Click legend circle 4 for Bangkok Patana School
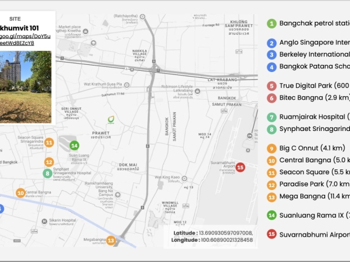The image size is (350, 262). point(271,67)
